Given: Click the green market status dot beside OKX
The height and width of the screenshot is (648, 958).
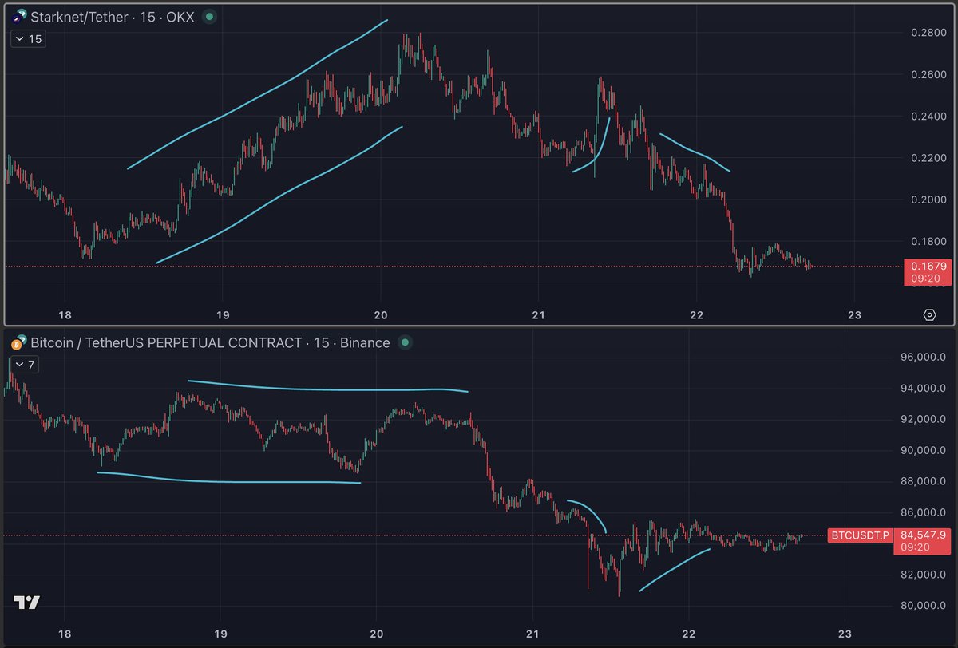Looking at the screenshot, I should (208, 15).
